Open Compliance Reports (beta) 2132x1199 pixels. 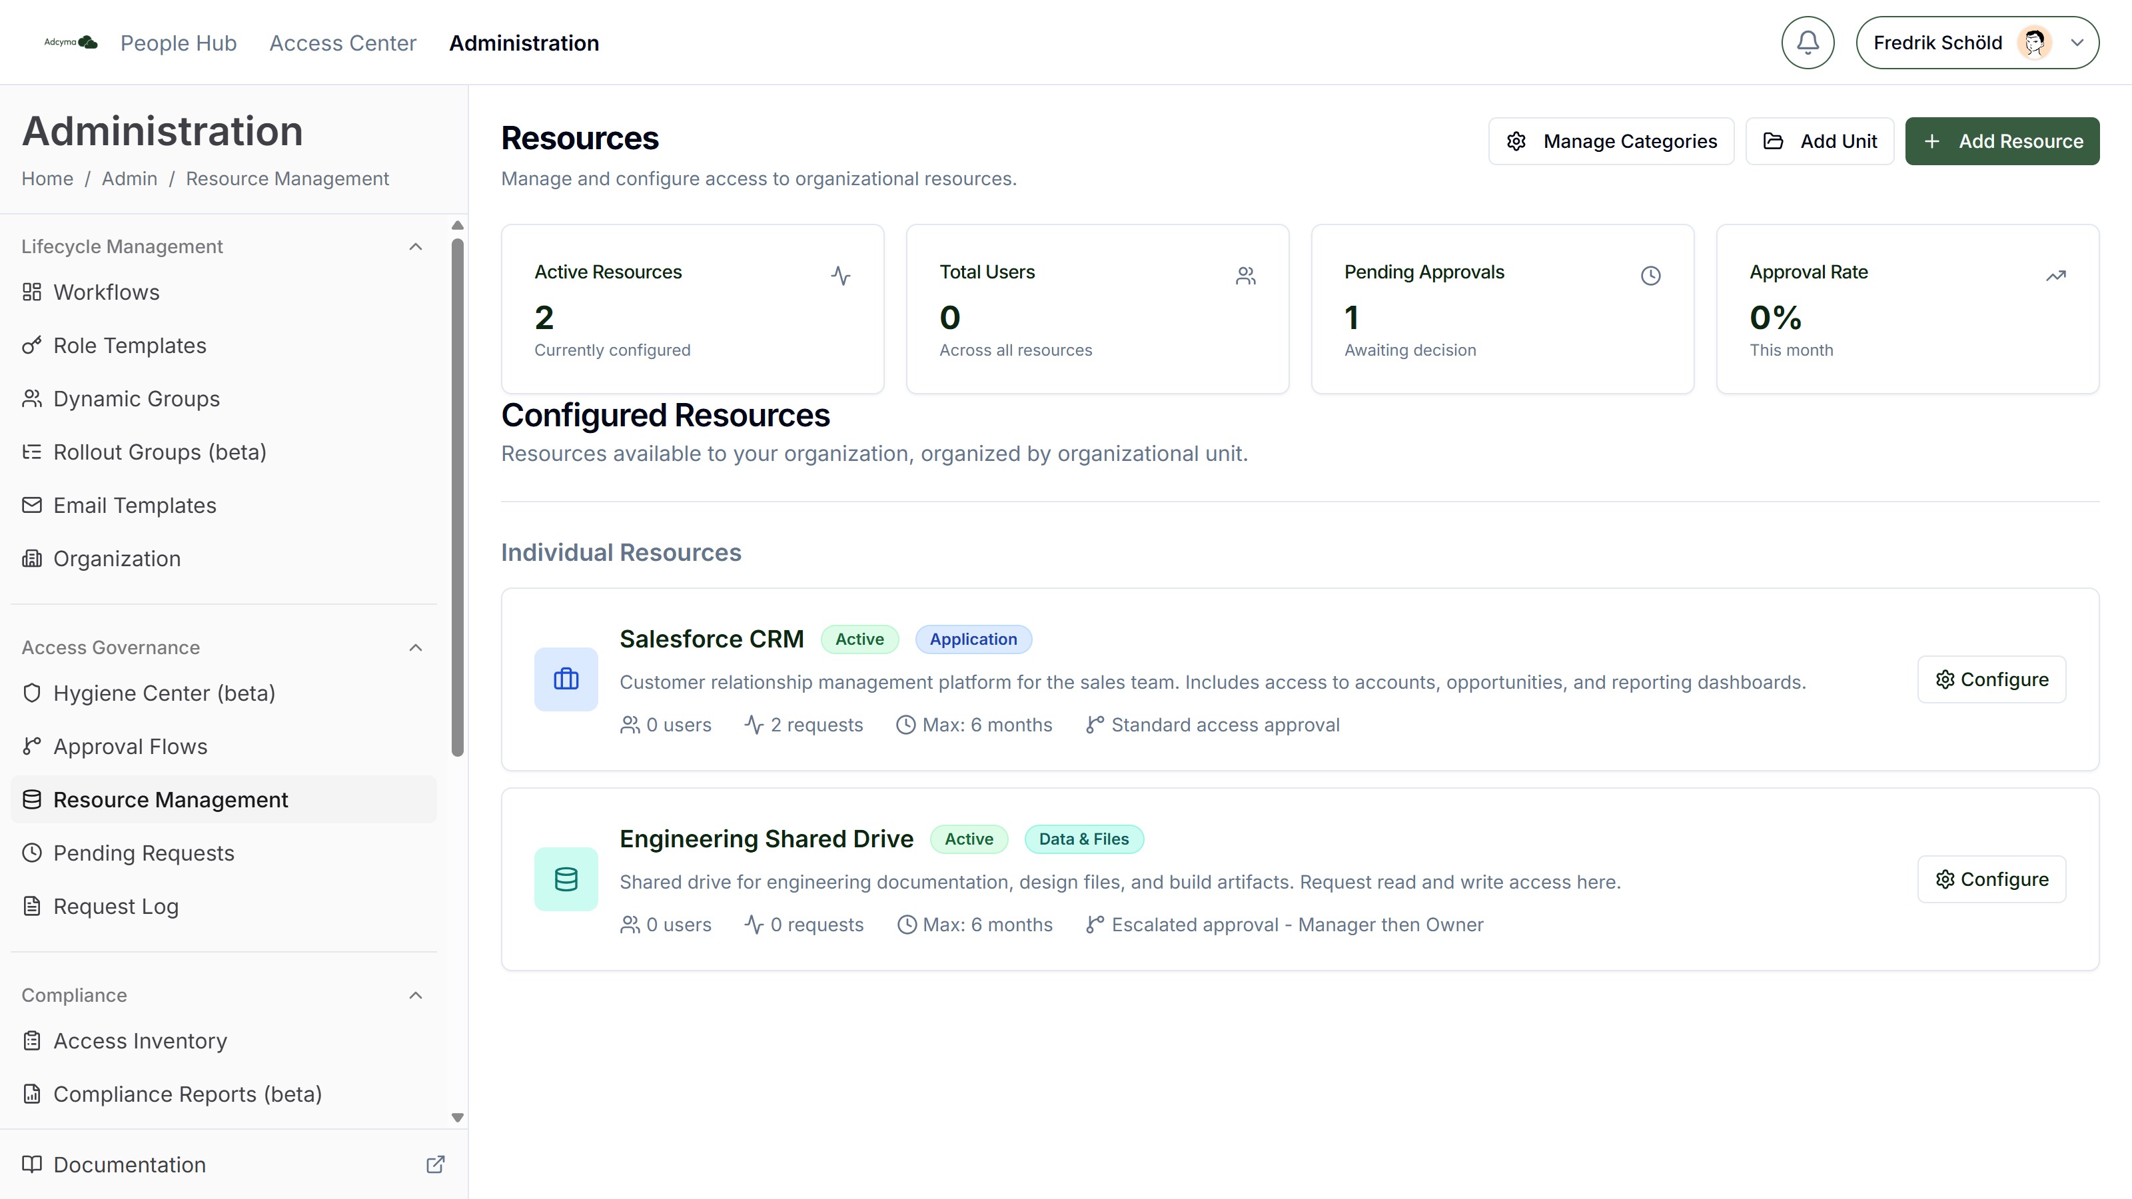[223, 1094]
